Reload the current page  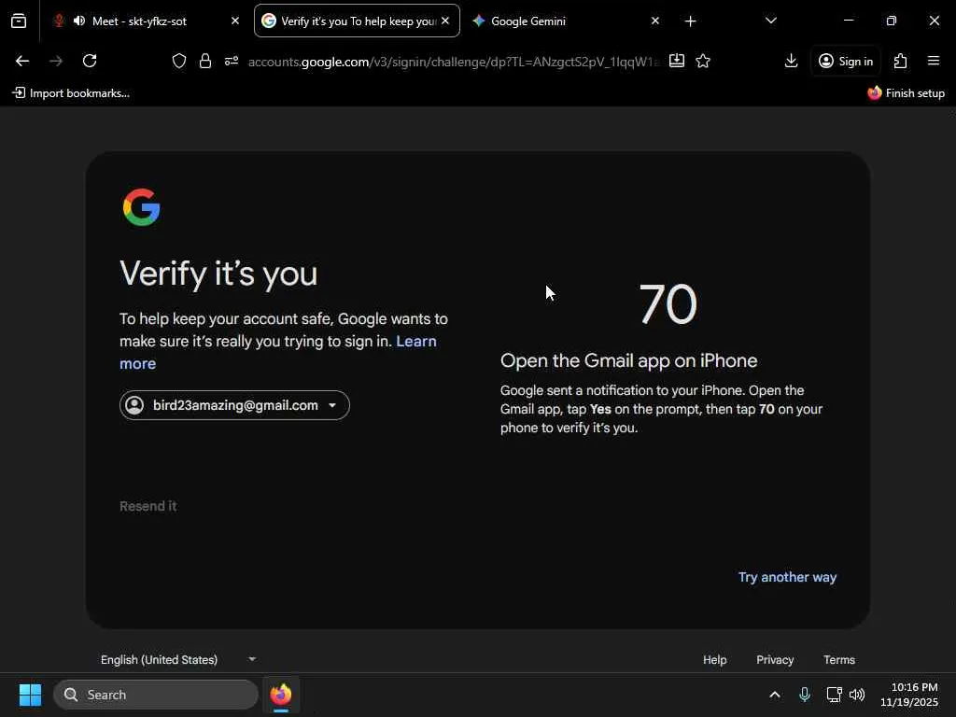click(90, 61)
